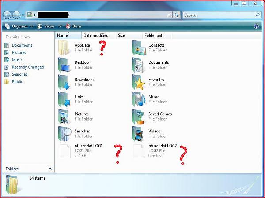
Task: Select the Favorites name label
Action: 156,80
